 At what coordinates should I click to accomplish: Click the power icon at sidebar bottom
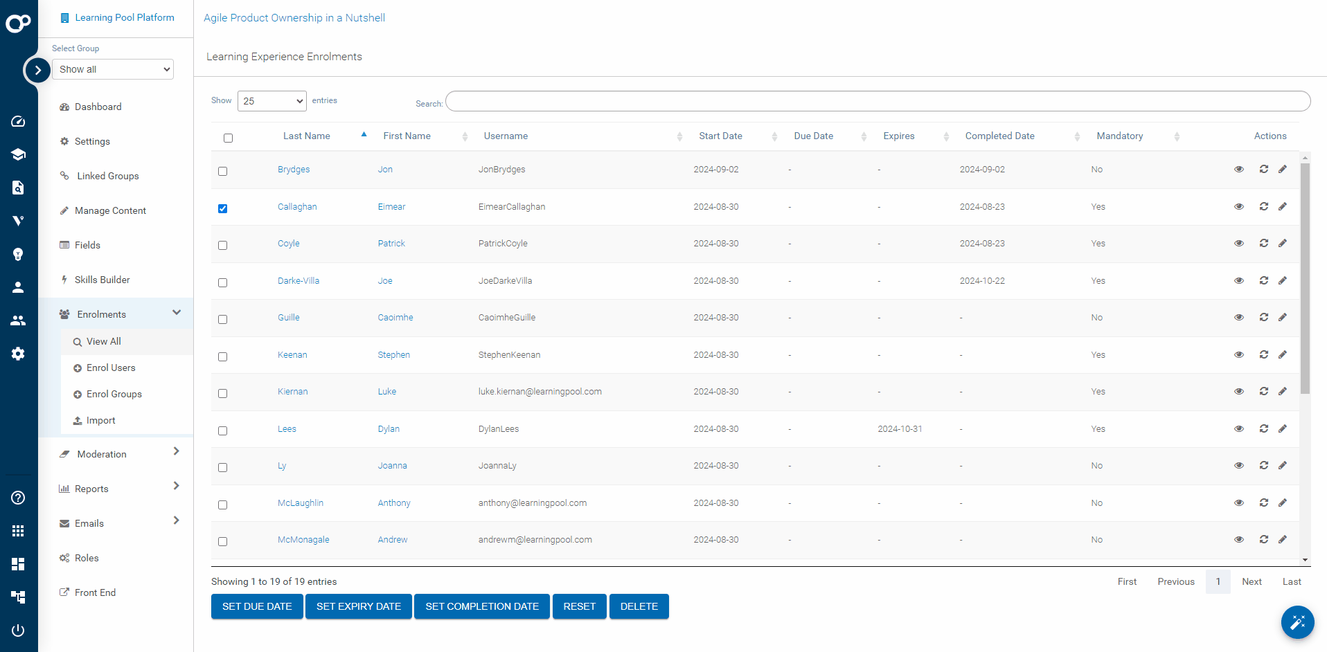tap(18, 630)
